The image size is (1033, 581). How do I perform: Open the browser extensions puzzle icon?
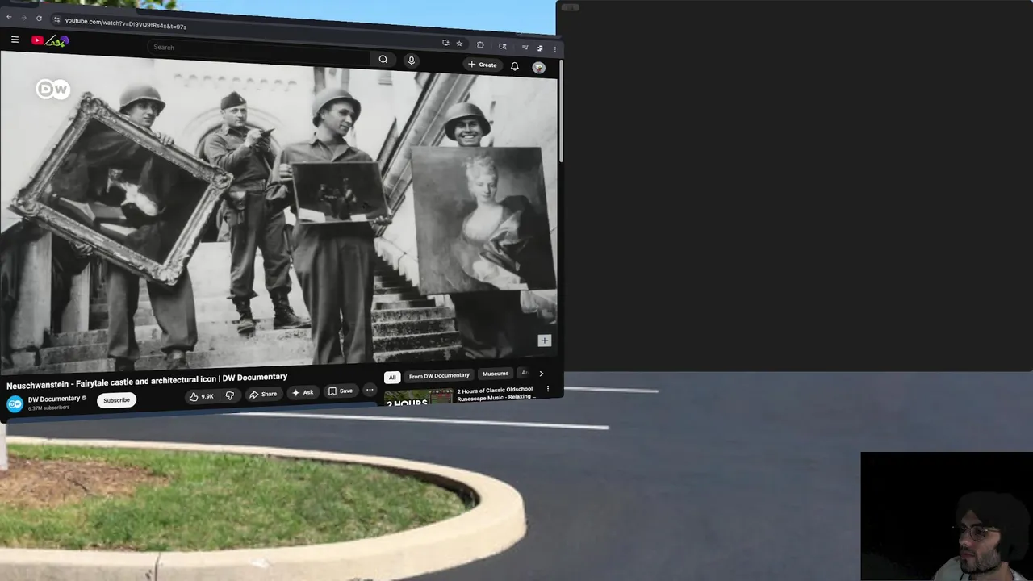click(480, 45)
